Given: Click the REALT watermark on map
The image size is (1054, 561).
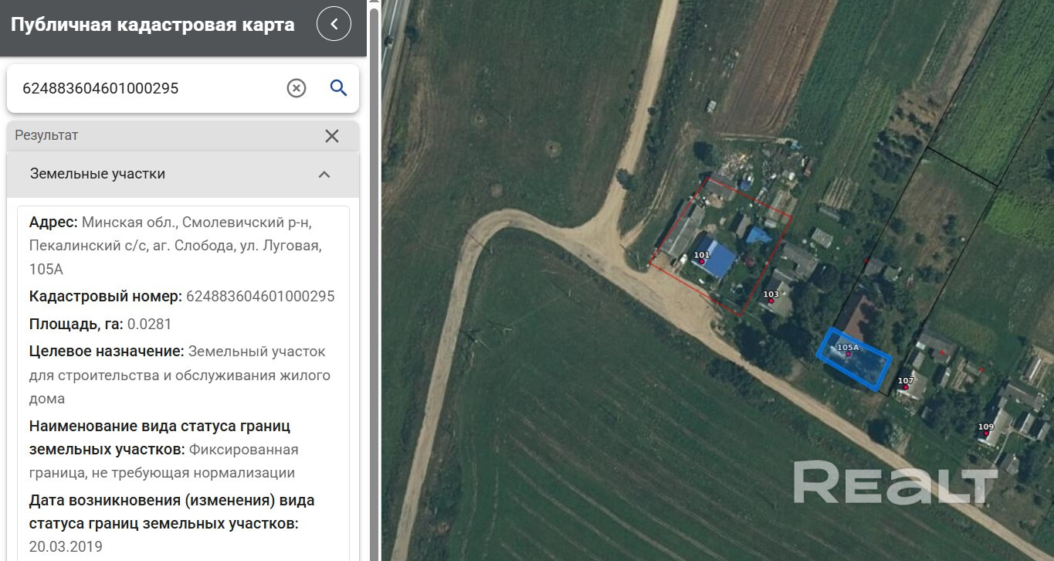Looking at the screenshot, I should point(894,484).
